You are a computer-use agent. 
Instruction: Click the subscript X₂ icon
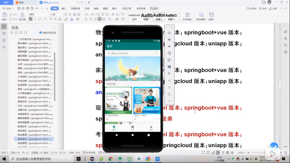click(56, 19)
